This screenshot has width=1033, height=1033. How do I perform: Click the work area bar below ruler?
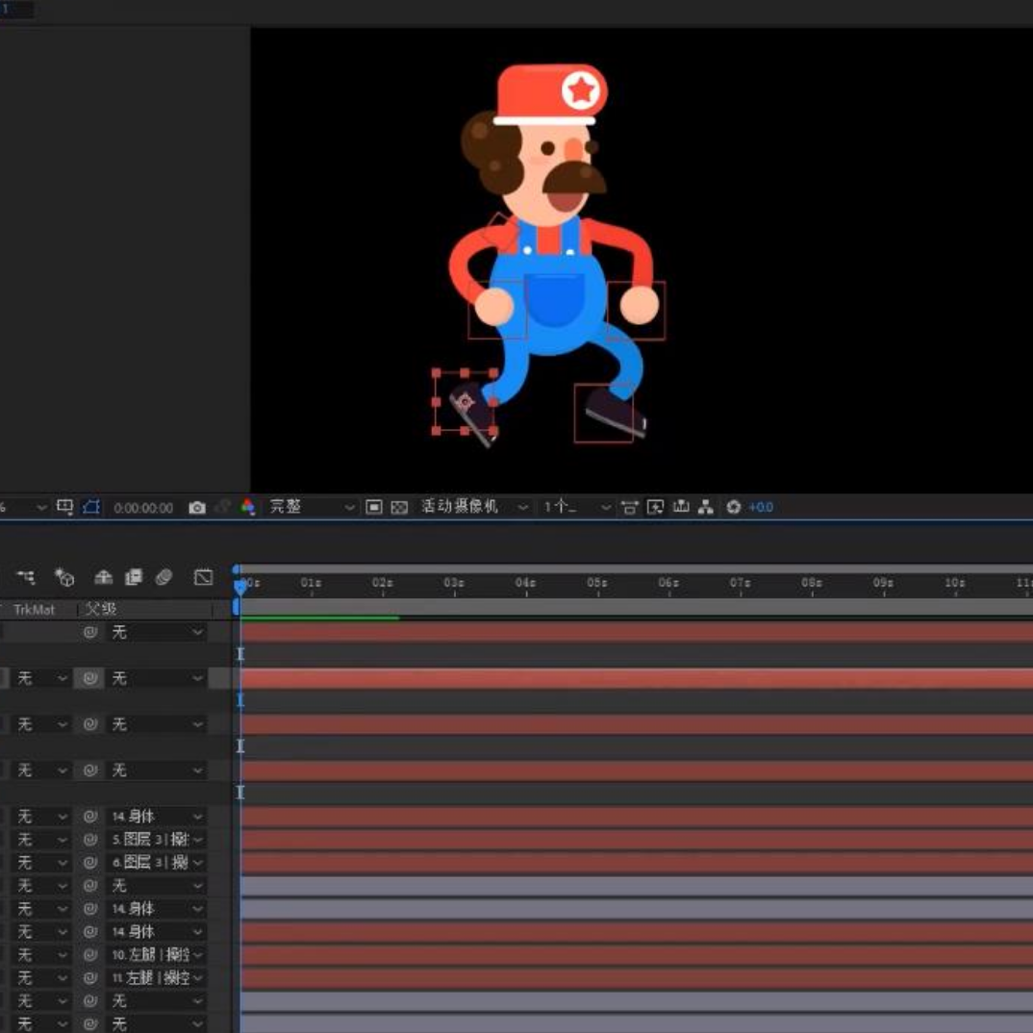click(636, 607)
